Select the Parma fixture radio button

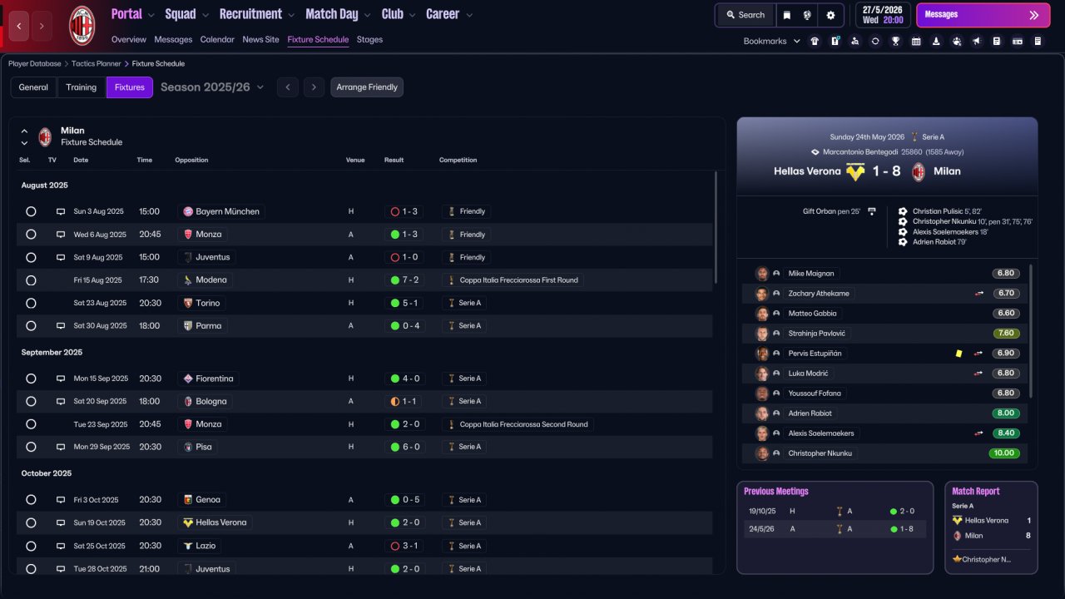[x=31, y=326]
